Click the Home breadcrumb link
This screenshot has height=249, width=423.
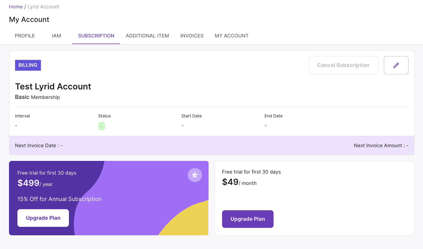point(16,7)
